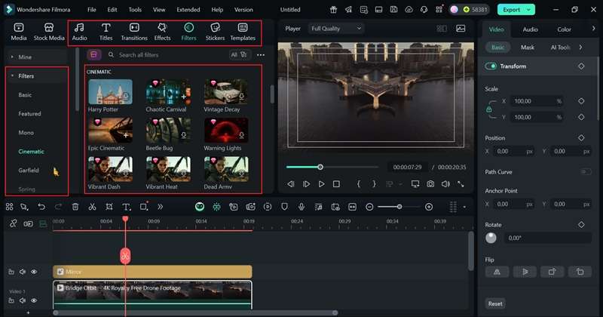Open the three-dot more options menu
The image size is (603, 317).
[261, 54]
